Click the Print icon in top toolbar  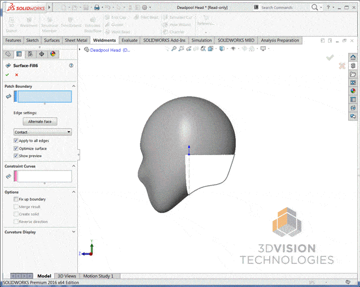coord(97,7)
